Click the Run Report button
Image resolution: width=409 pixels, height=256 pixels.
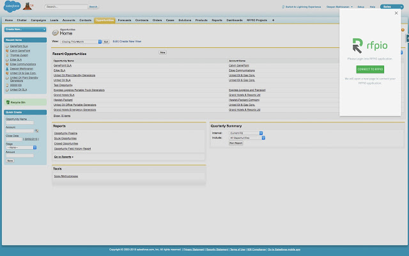pyautogui.click(x=236, y=143)
